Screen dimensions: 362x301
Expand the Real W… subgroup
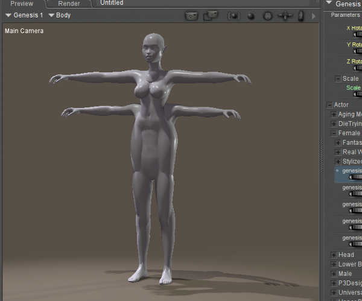click(x=338, y=153)
